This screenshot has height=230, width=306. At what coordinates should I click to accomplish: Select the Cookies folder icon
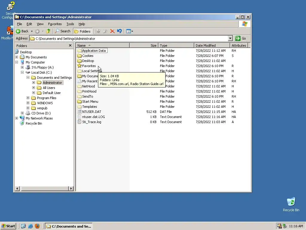coord(79,55)
